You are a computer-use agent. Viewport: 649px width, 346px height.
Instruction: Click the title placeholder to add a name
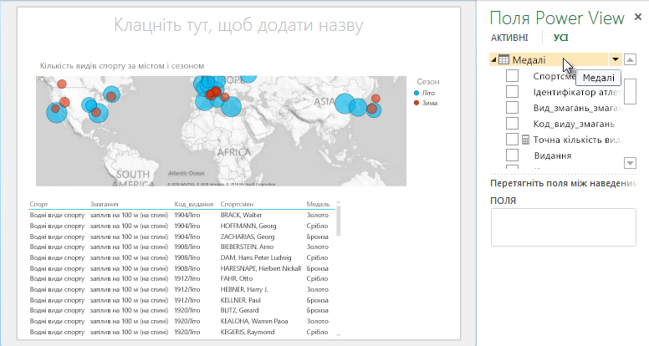(x=238, y=25)
